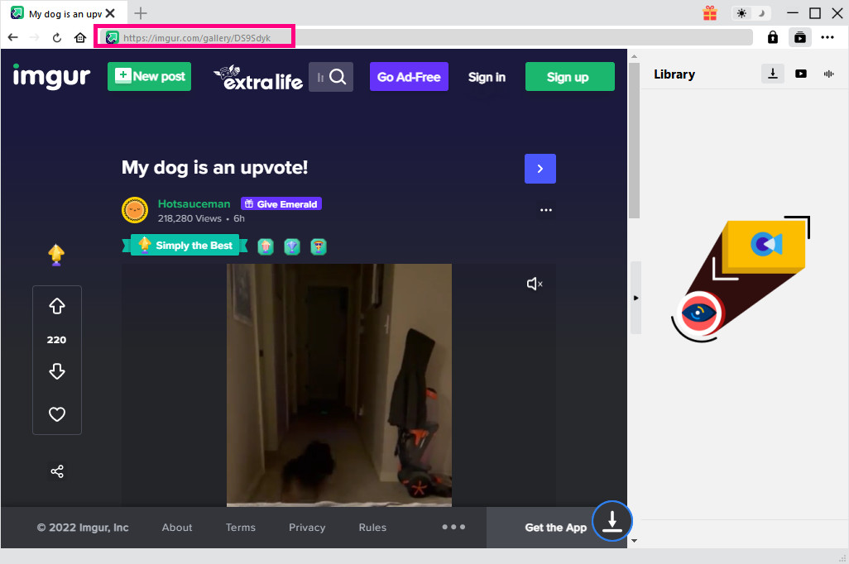The image size is (849, 564).
Task: Go to next post with arrow button
Action: click(540, 169)
